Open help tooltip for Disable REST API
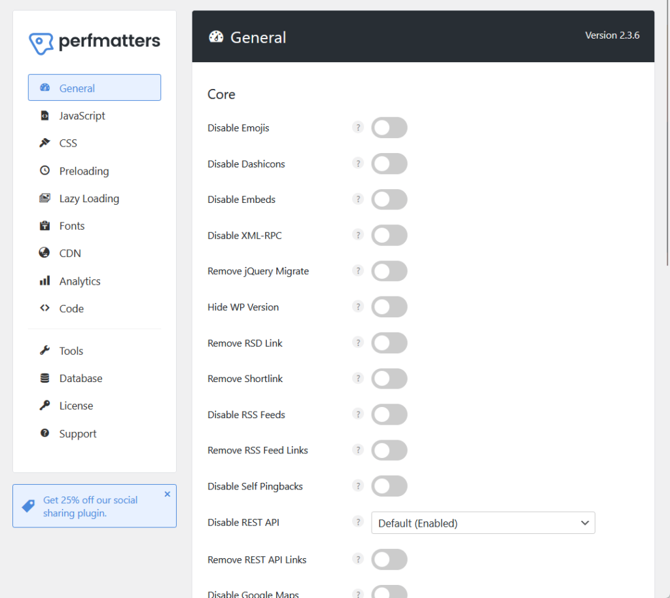 pos(358,521)
